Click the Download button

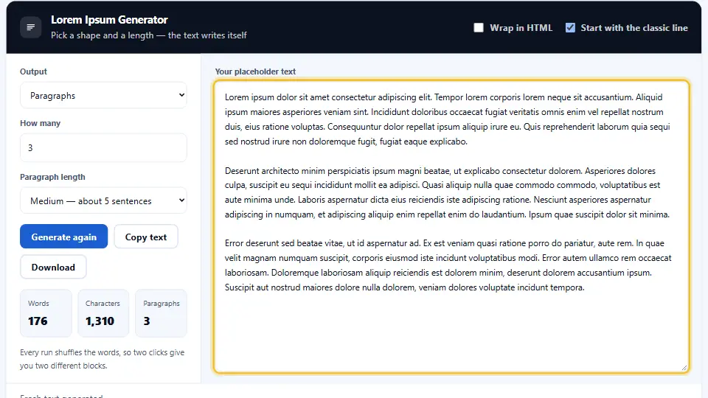click(53, 267)
